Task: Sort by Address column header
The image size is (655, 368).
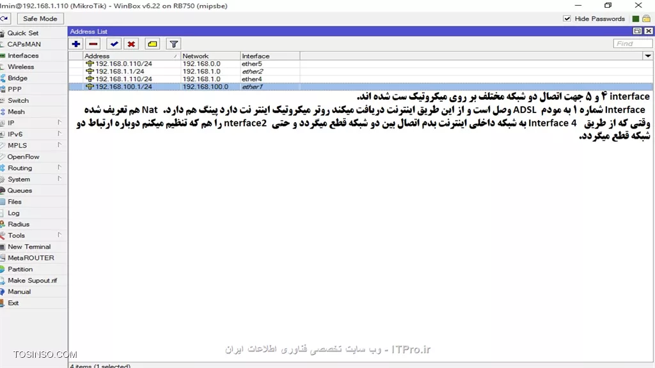Action: (131, 56)
